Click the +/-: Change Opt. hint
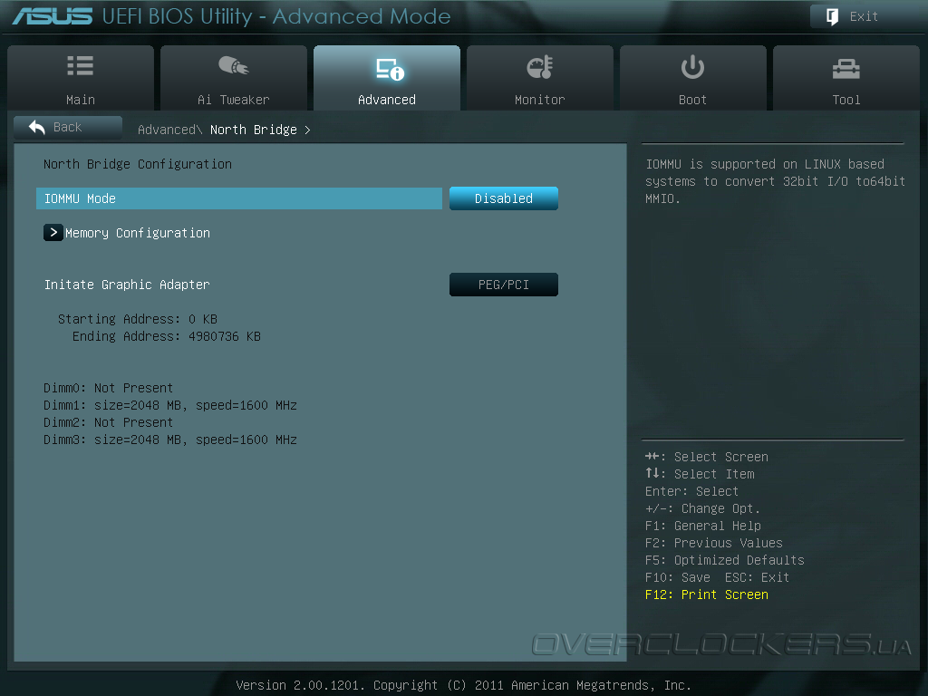The image size is (928, 696). click(702, 508)
